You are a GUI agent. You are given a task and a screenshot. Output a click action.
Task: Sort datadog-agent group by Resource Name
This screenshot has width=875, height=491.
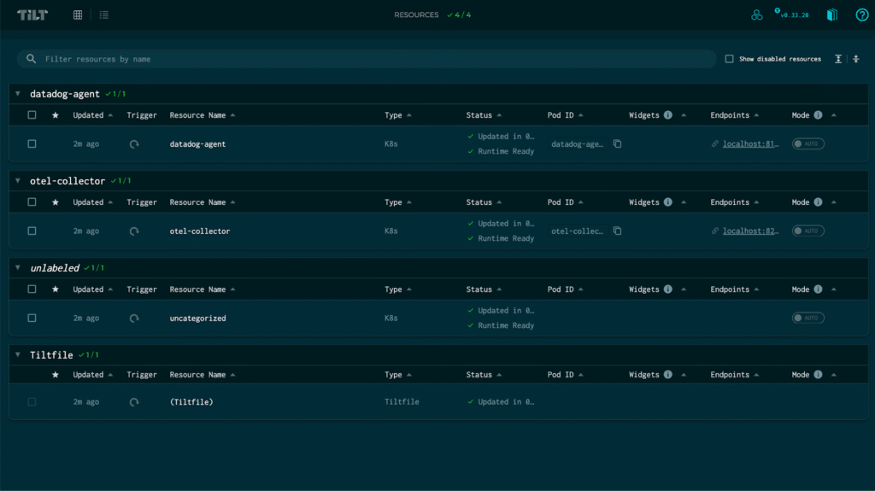point(202,115)
